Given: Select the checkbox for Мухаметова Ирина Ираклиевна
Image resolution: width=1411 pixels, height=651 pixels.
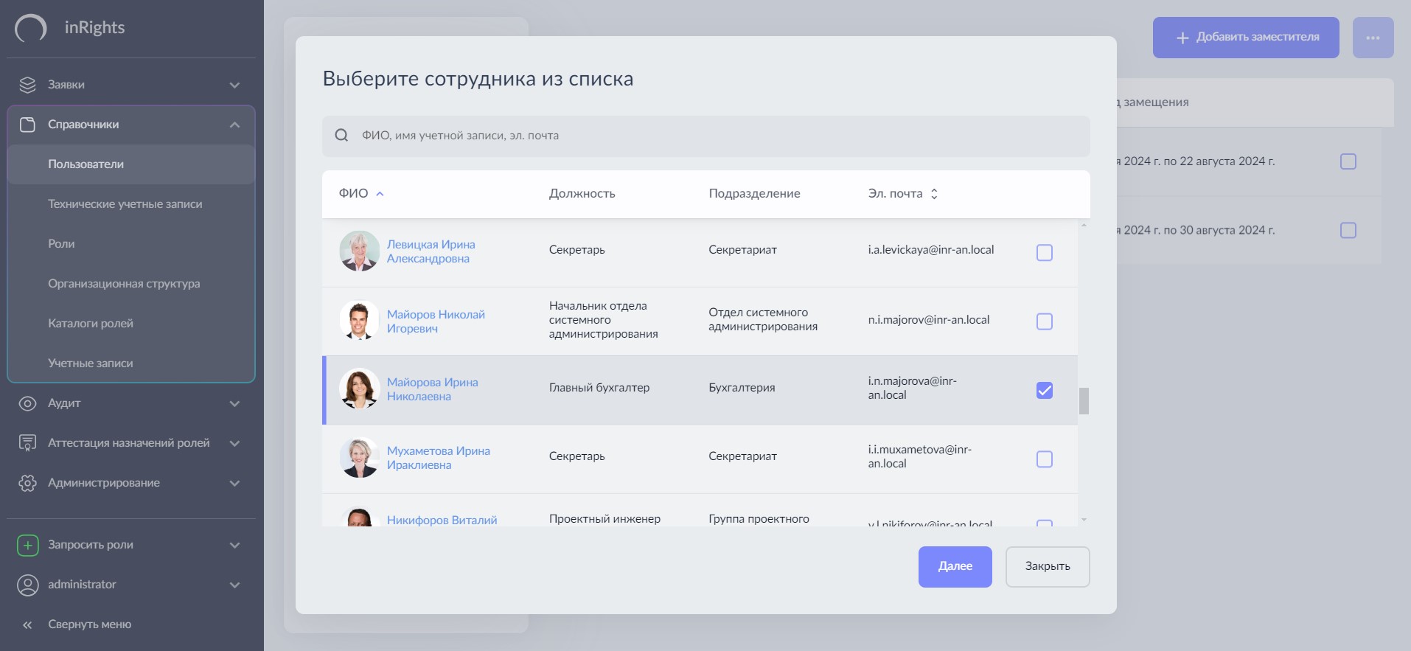Looking at the screenshot, I should tap(1044, 459).
